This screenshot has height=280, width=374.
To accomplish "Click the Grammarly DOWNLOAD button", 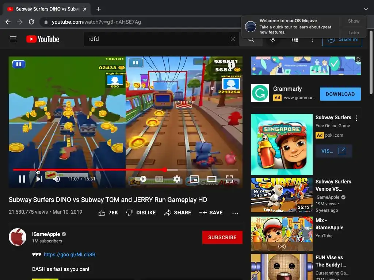I will click(x=340, y=94).
